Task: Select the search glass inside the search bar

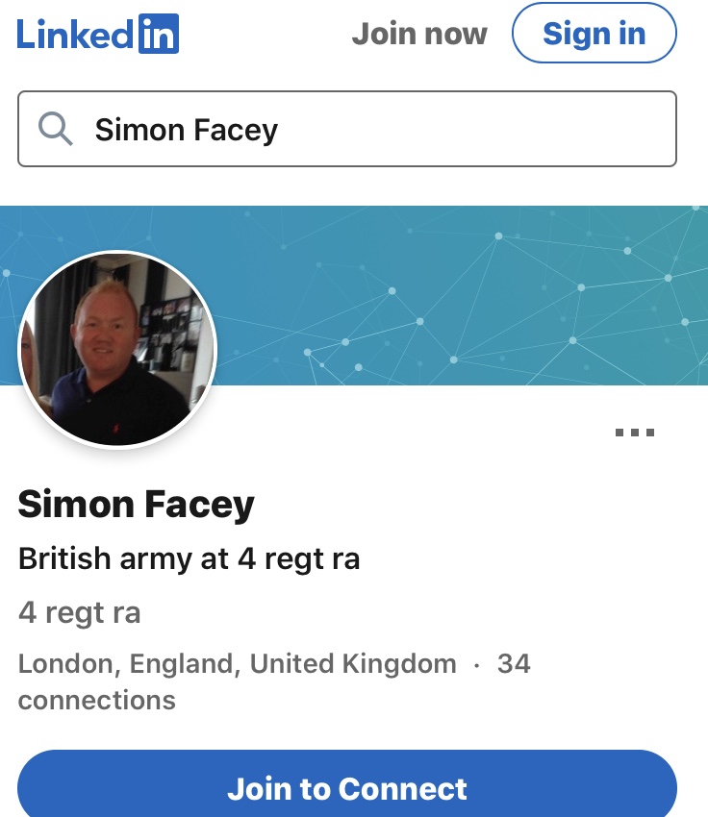Action: point(57,128)
